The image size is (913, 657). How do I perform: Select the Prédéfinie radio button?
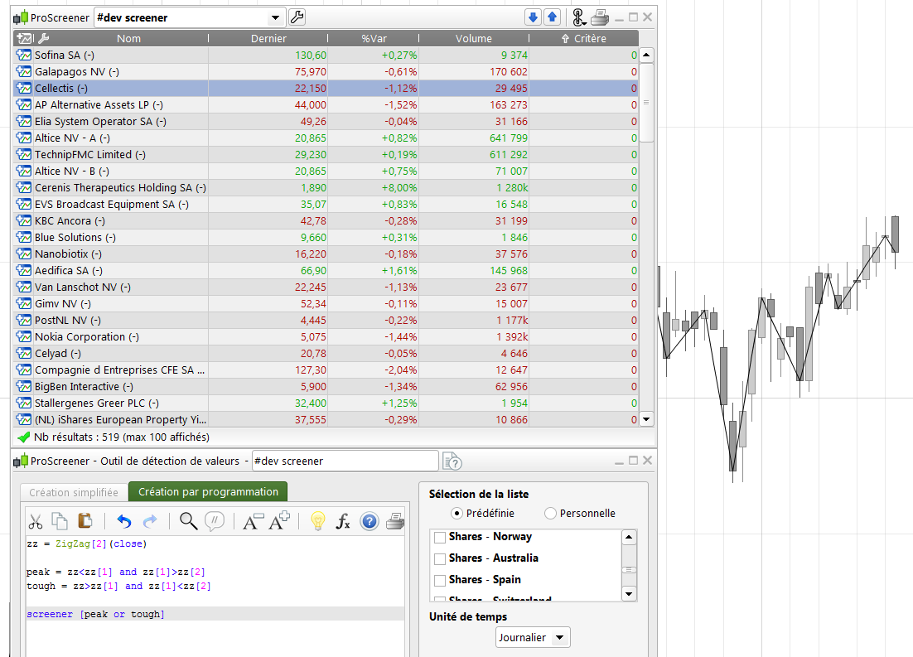pyautogui.click(x=457, y=513)
